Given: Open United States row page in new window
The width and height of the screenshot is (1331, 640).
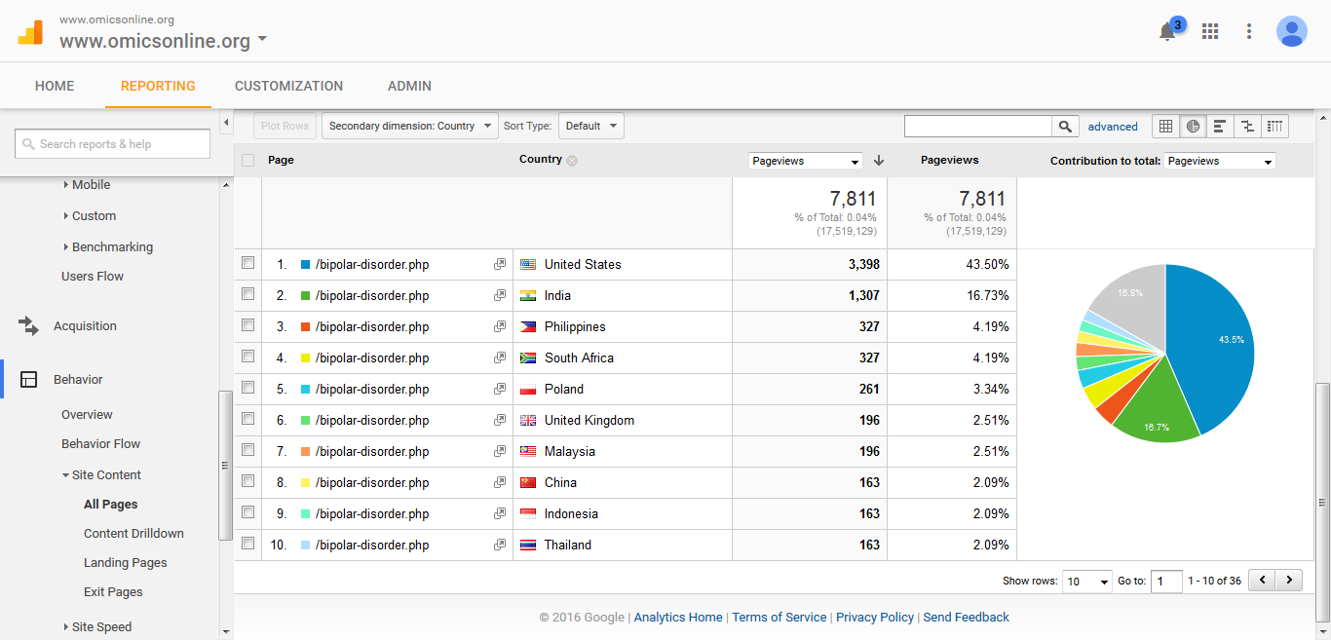Looking at the screenshot, I should coord(500,265).
